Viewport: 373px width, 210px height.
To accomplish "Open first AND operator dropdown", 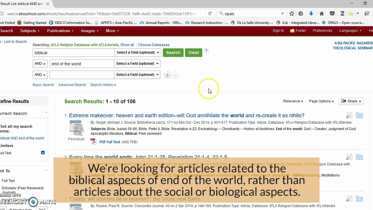I will pos(40,64).
